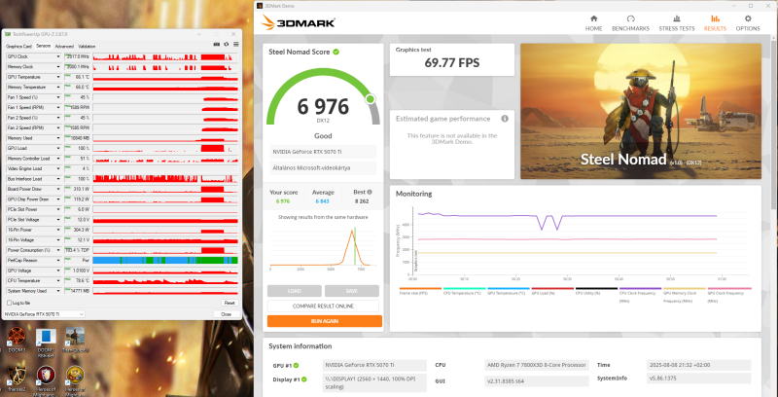Click the info icon beside Best score

370,192
